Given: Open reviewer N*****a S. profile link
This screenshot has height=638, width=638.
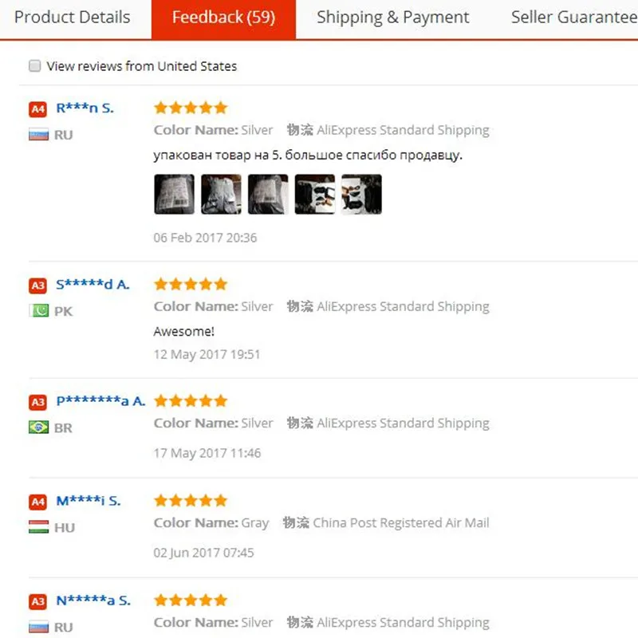Looking at the screenshot, I should (x=93, y=601).
